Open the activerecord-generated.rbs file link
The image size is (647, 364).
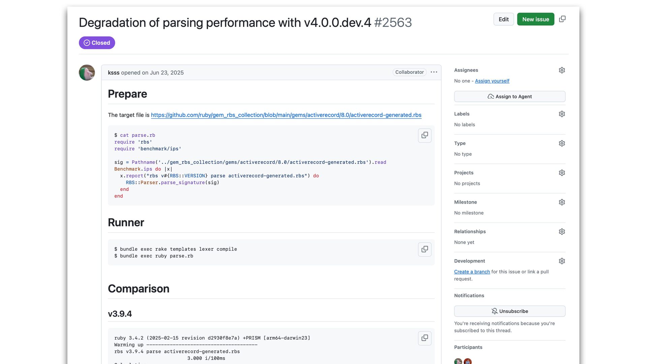(x=286, y=115)
